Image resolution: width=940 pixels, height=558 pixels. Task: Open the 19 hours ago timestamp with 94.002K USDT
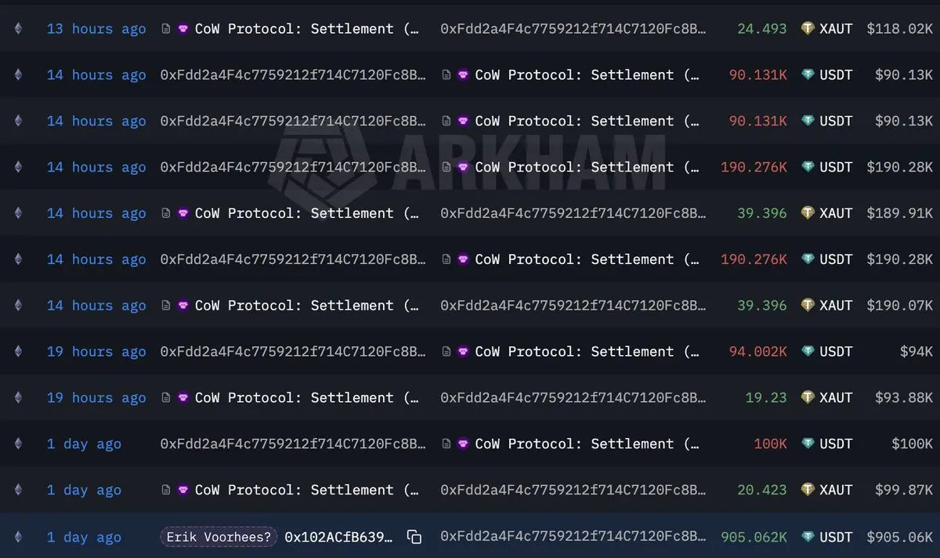pyautogui.click(x=96, y=352)
